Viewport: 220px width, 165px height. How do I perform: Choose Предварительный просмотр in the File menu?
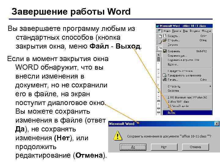[x=187, y=75]
